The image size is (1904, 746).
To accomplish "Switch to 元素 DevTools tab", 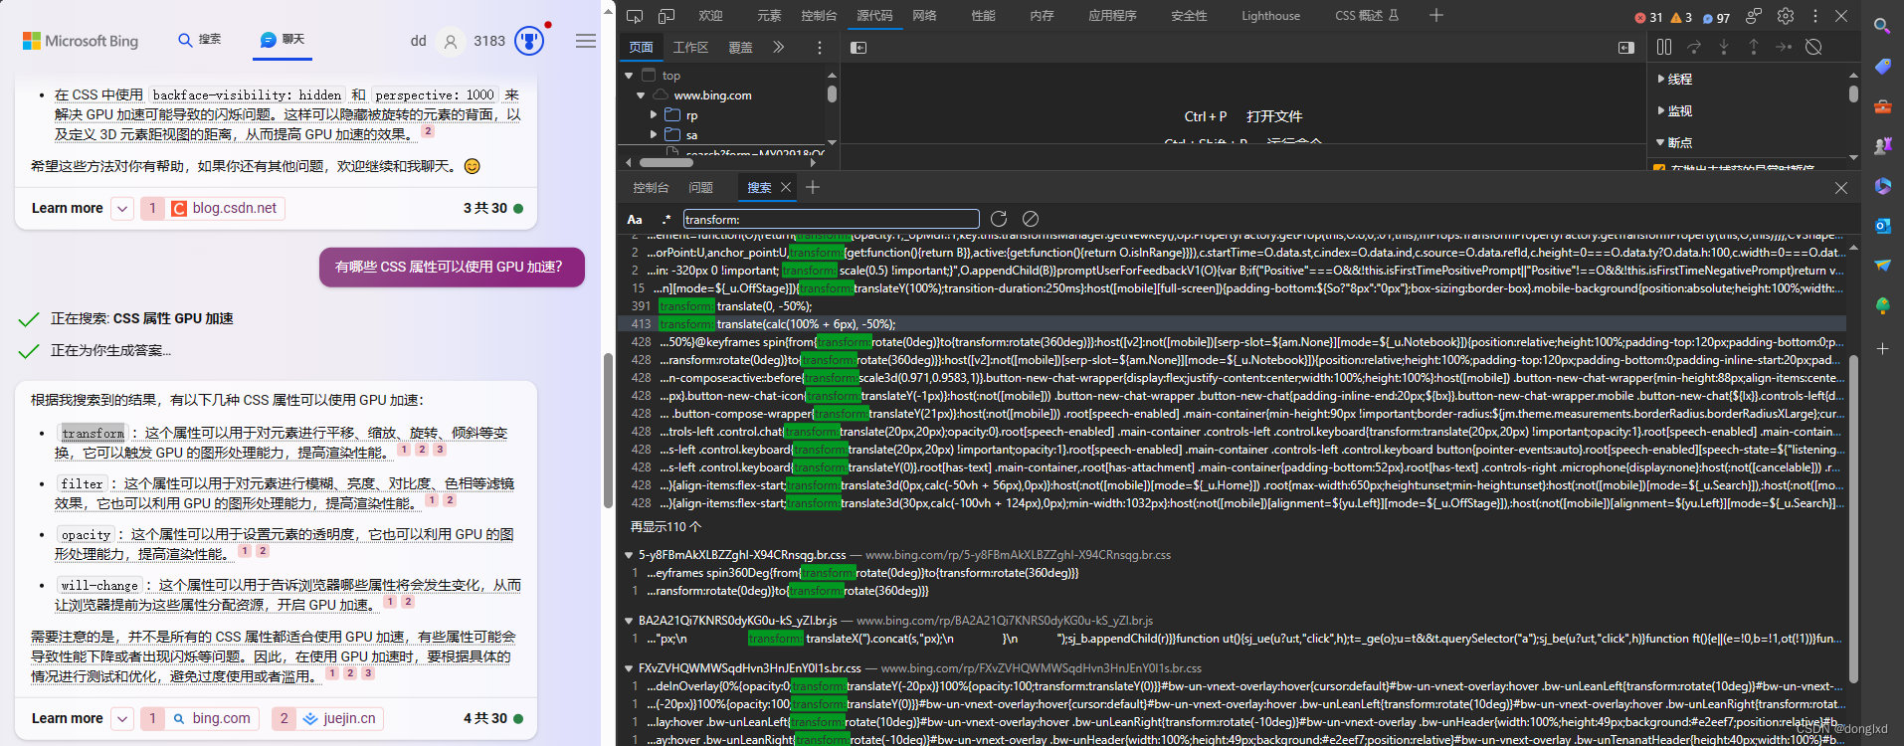I will tap(769, 16).
